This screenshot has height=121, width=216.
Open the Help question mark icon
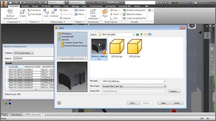point(196,2)
